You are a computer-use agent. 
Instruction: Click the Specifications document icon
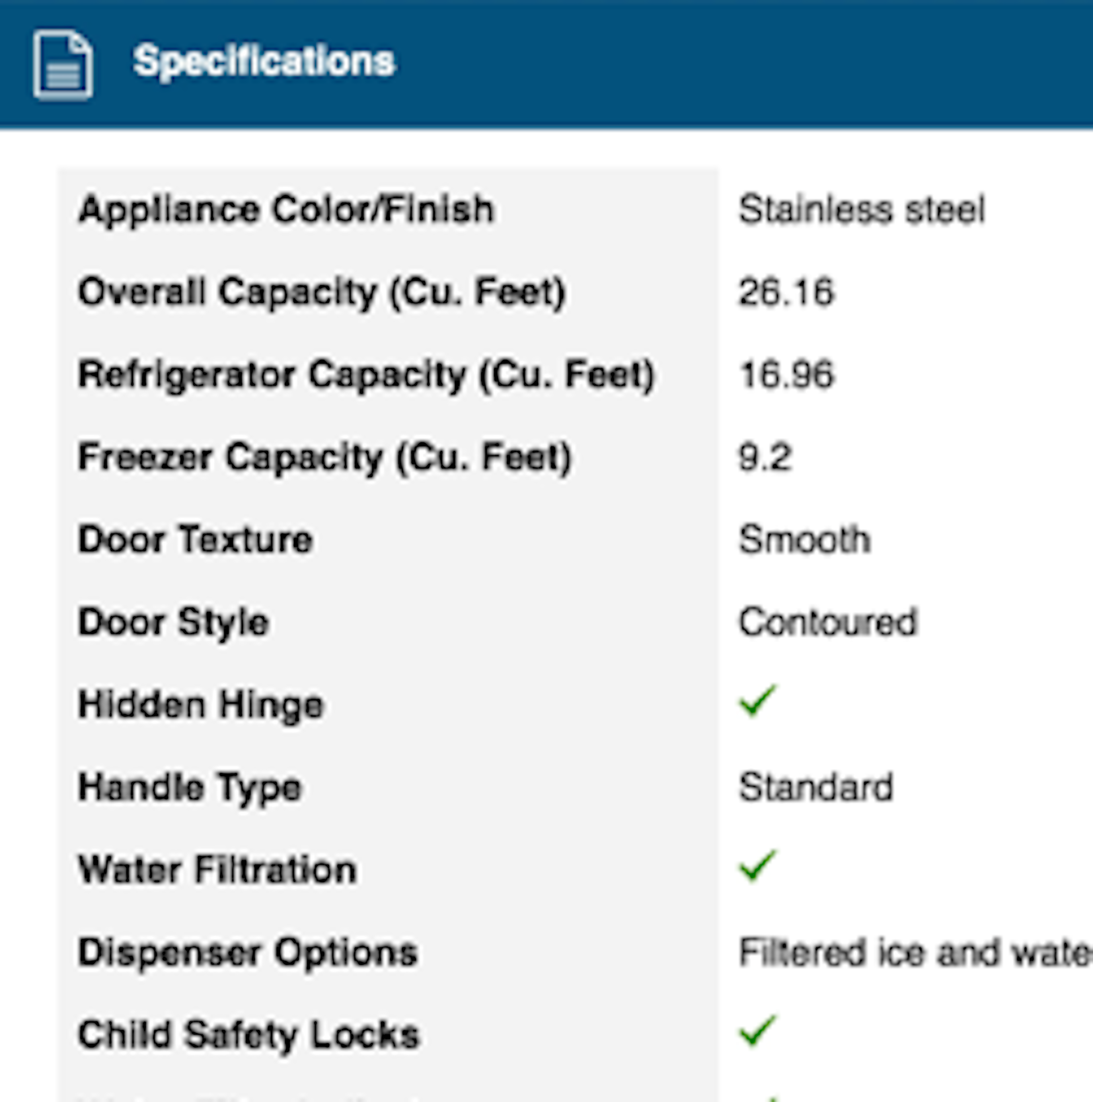tap(63, 64)
